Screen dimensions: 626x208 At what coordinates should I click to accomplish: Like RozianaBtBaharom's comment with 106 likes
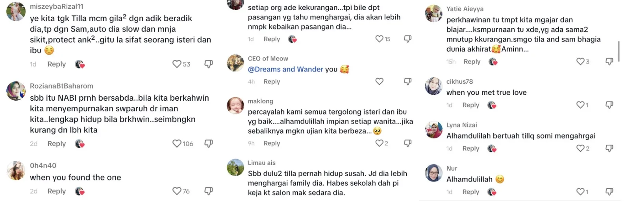[x=177, y=144]
